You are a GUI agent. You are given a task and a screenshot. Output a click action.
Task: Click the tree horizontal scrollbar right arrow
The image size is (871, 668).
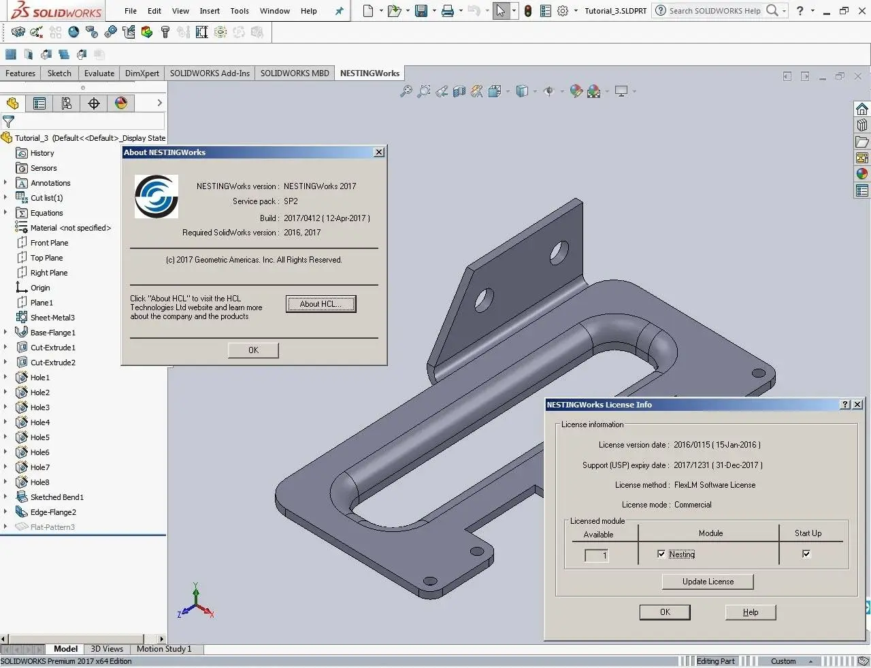tap(161, 639)
